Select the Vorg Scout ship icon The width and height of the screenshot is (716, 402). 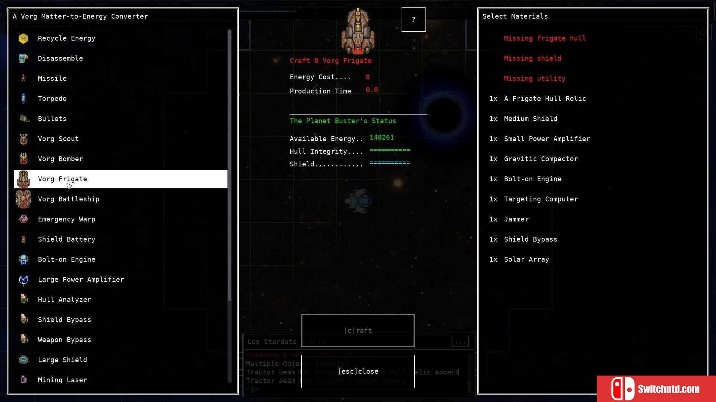(x=23, y=138)
